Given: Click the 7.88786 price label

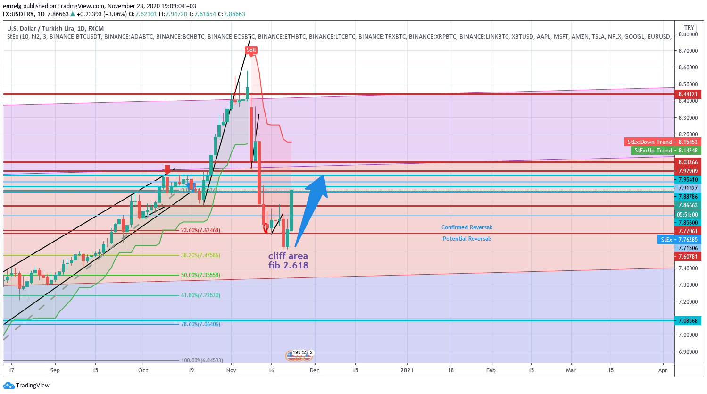Looking at the screenshot, I should [x=688, y=197].
